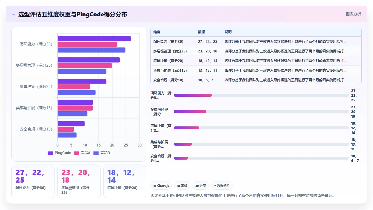Viewport: 373px width, 210px height.
Task: Toggle the 竞品A legend swatch
Action: tap(77, 153)
